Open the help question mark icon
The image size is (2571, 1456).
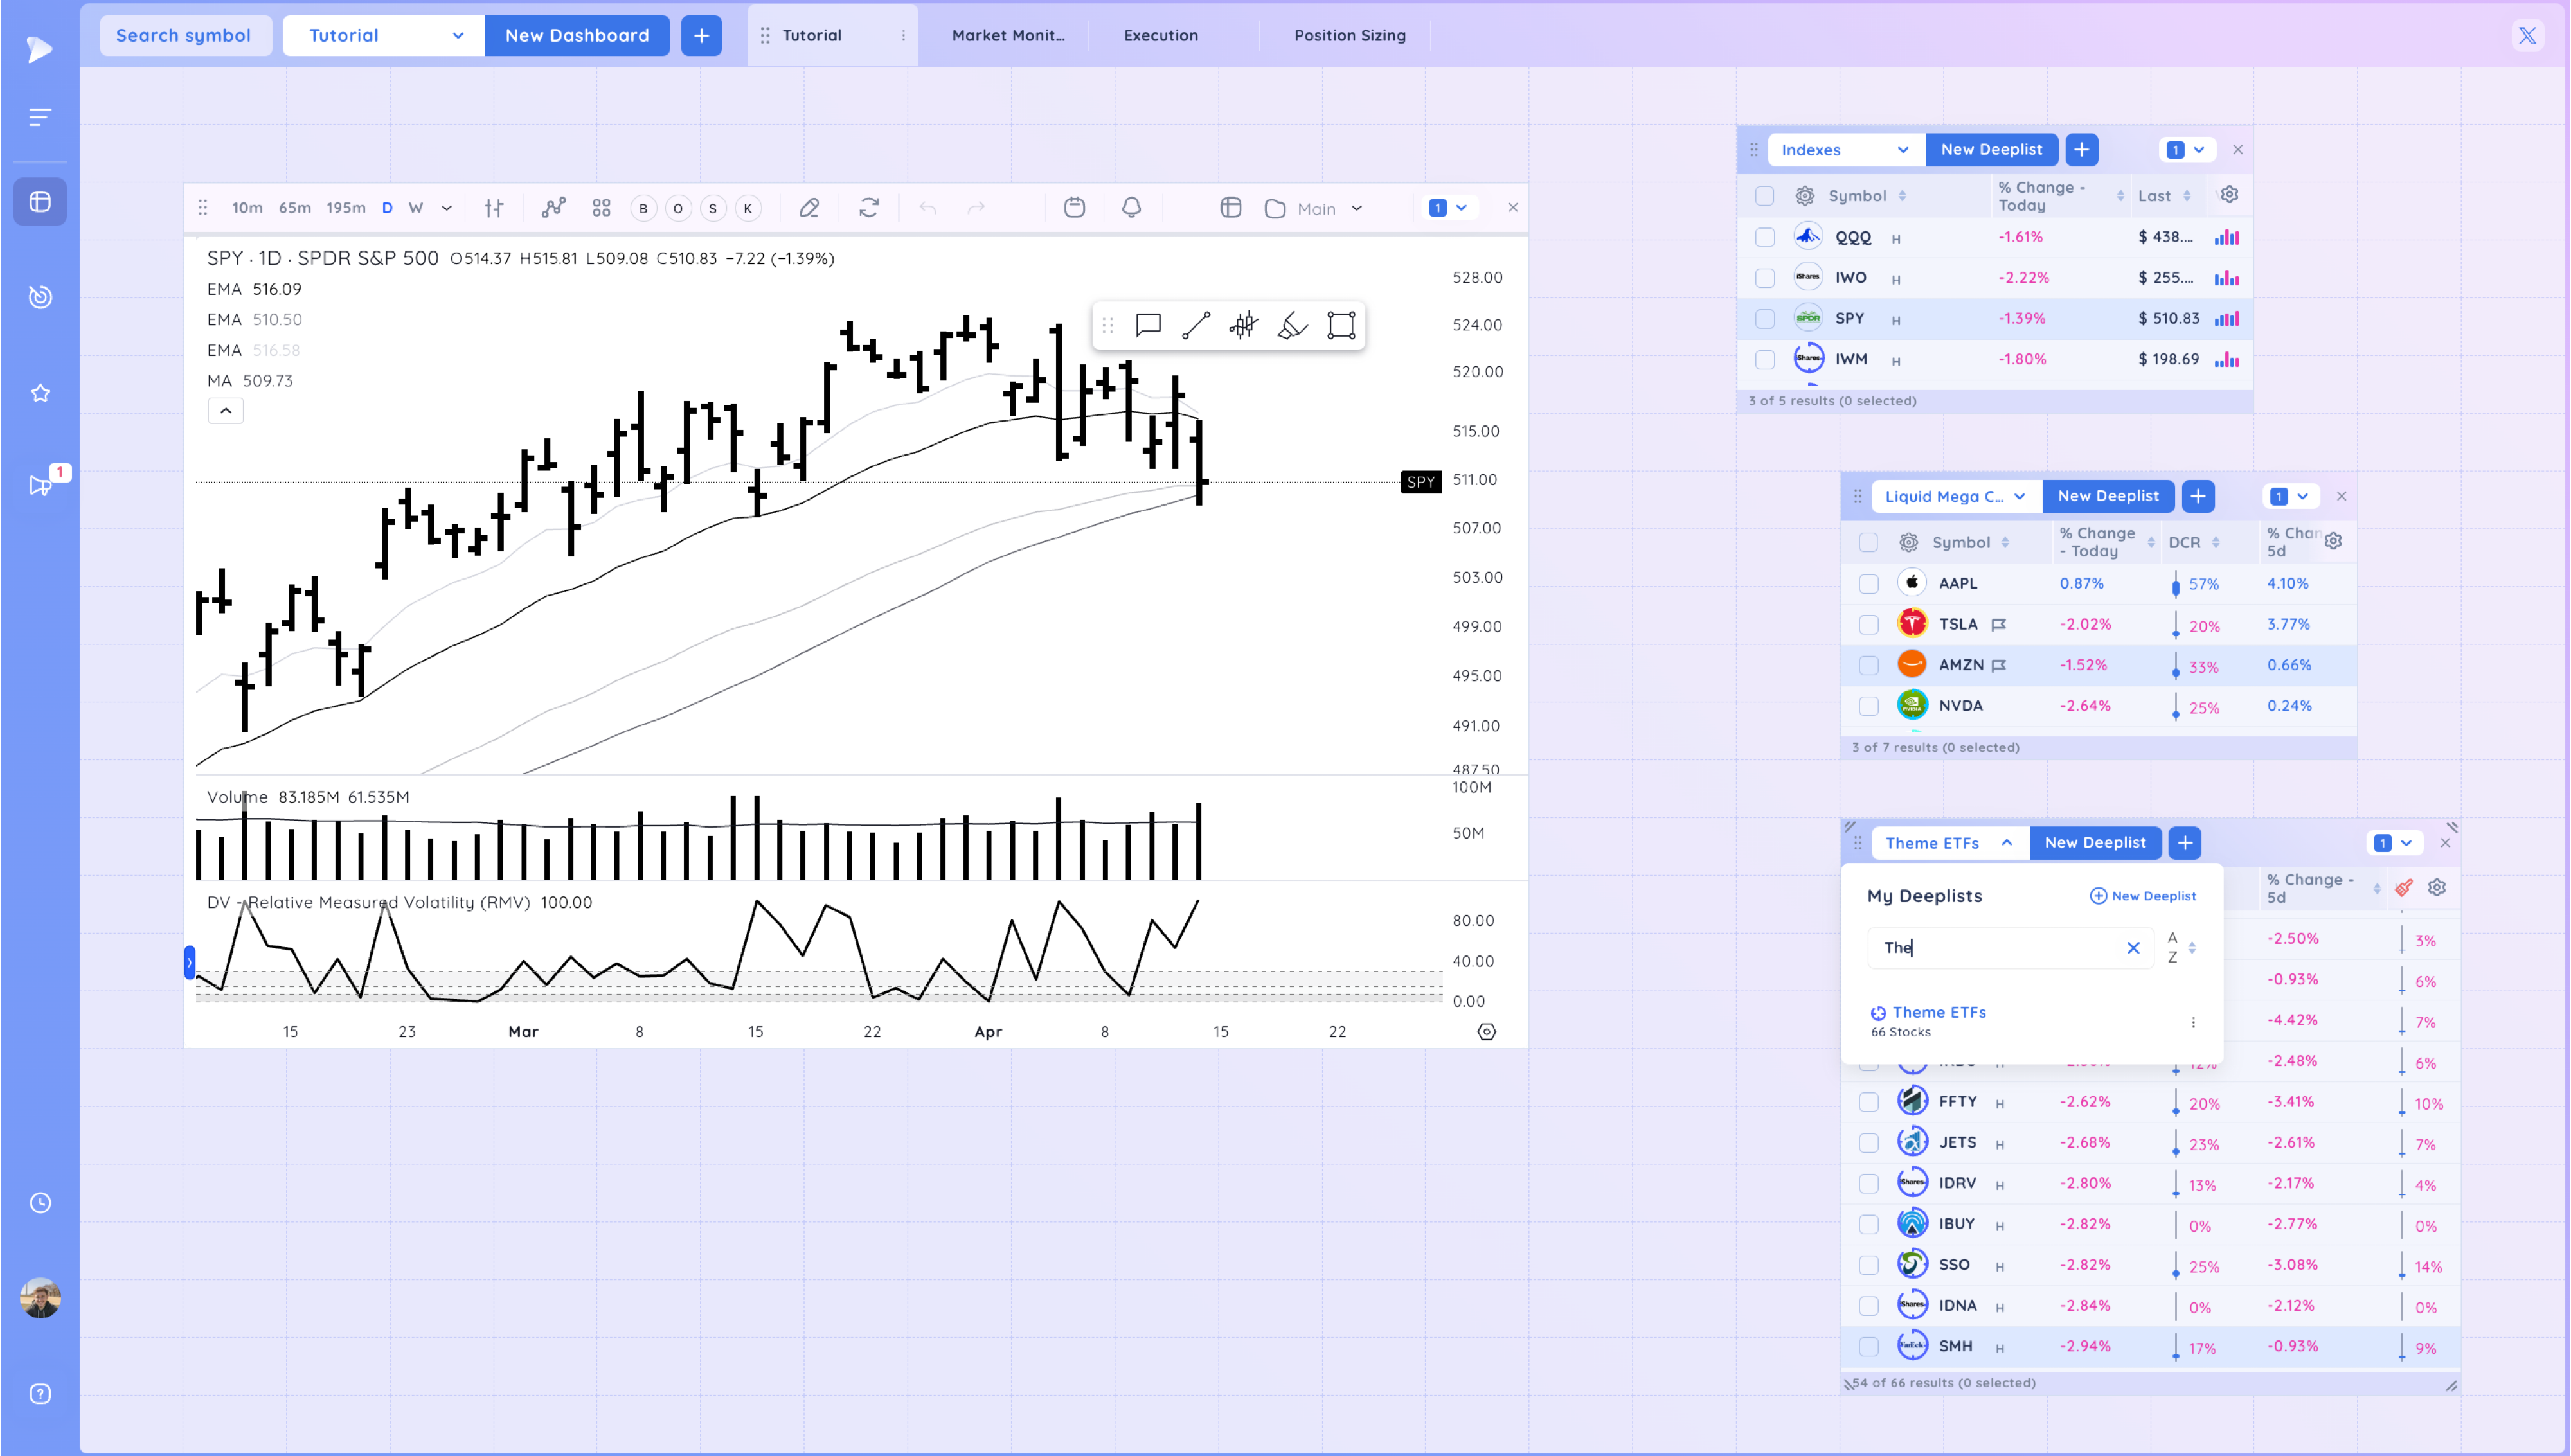40,1394
